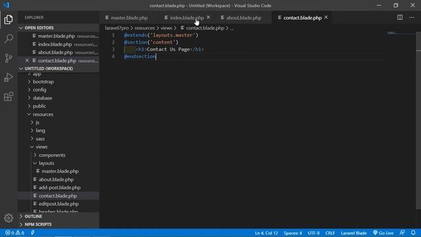The width and height of the screenshot is (421, 237).
Task: Click the laravel7pro breadcrumb
Action: (116, 28)
